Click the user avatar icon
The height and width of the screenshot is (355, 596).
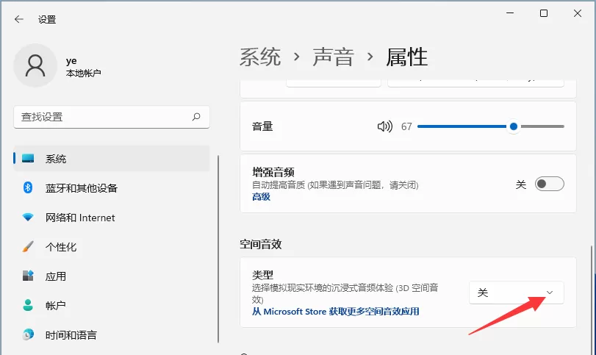coord(35,65)
